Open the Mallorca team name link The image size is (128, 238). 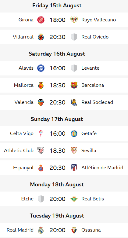[x=24, y=85]
